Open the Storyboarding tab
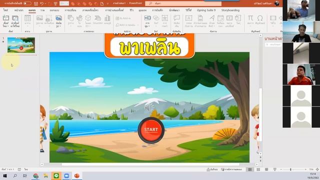Image resolution: width=320 pixels, height=180 pixels. (x=230, y=10)
